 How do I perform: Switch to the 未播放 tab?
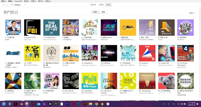(101, 5)
